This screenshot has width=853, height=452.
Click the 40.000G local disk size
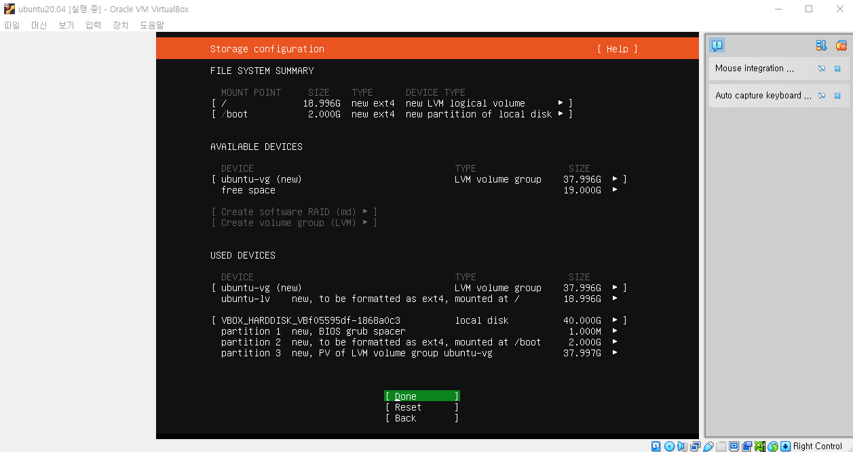click(x=582, y=320)
